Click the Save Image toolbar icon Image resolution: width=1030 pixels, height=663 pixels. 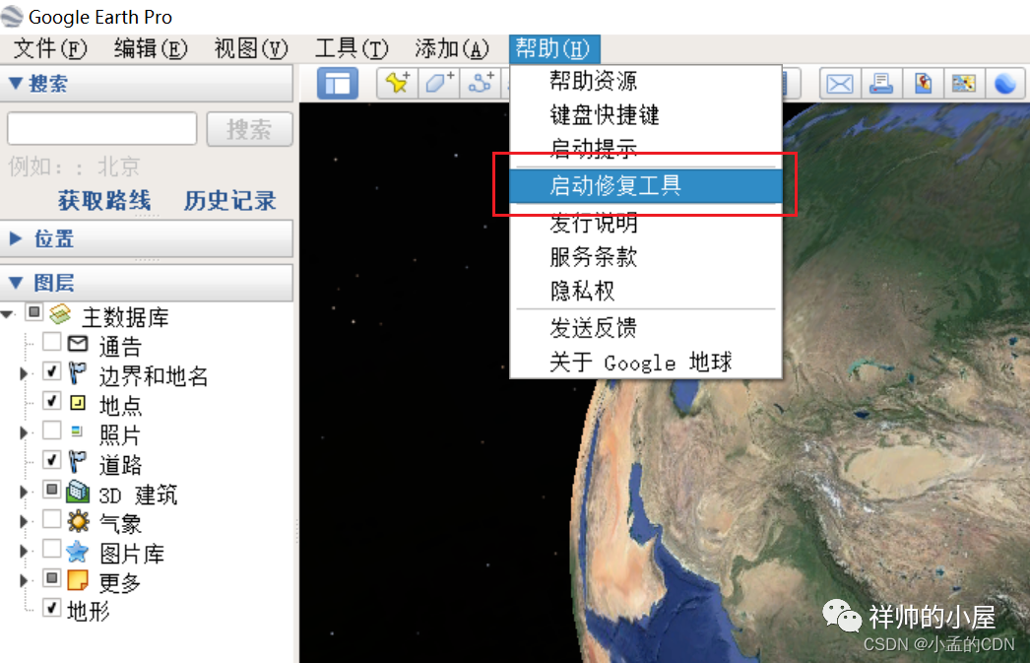click(x=963, y=84)
